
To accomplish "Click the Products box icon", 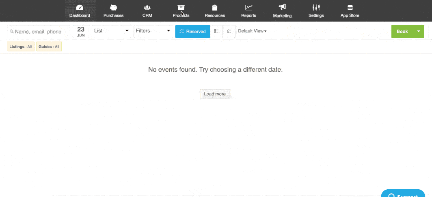I will click(x=181, y=7).
